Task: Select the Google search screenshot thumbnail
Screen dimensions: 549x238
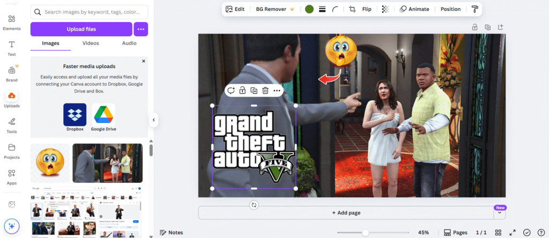Action: click(x=86, y=211)
